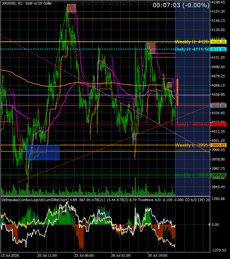Click the 1292.86 indicator scale value
The width and height of the screenshot is (230, 259).
[x=218, y=199]
